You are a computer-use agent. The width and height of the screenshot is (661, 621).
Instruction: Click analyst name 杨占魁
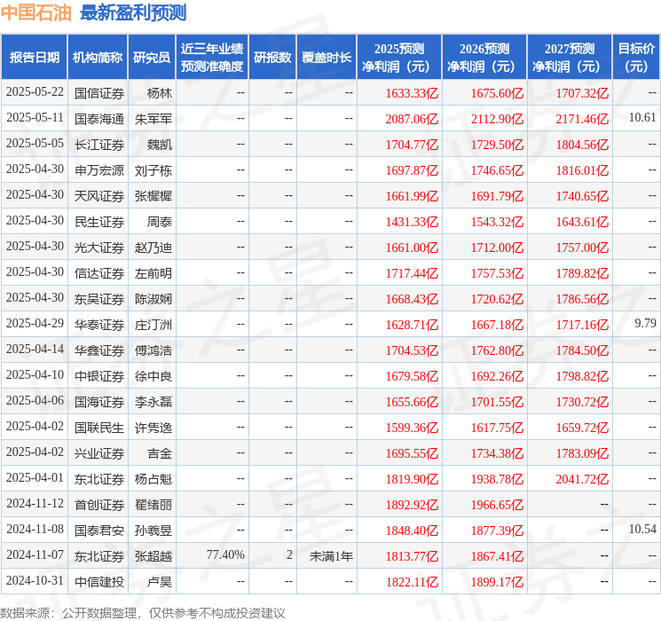click(x=153, y=479)
